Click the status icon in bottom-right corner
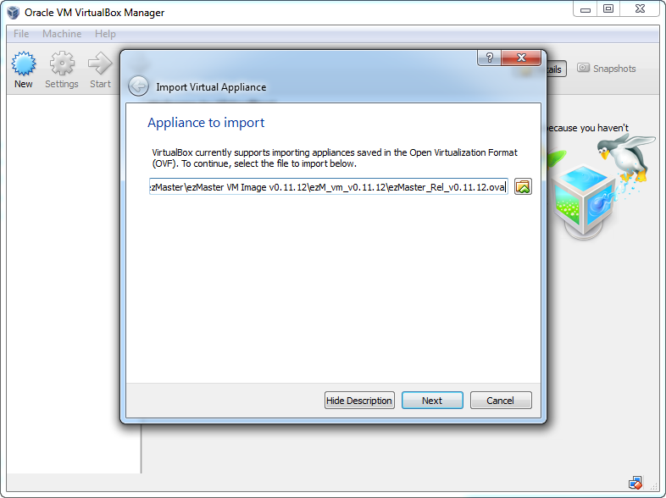This screenshot has width=666, height=498. [635, 483]
